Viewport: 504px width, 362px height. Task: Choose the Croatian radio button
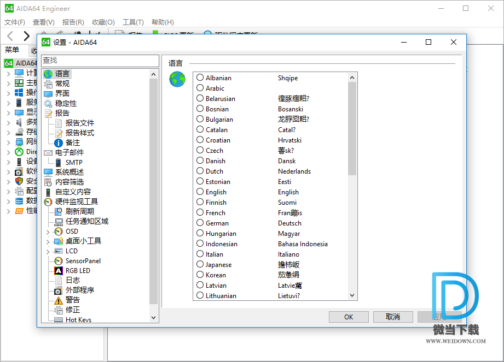200,140
